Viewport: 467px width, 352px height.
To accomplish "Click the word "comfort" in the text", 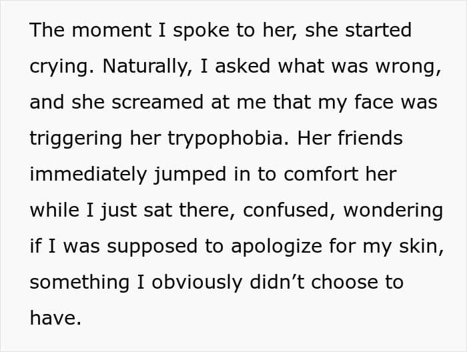I will tap(321, 174).
